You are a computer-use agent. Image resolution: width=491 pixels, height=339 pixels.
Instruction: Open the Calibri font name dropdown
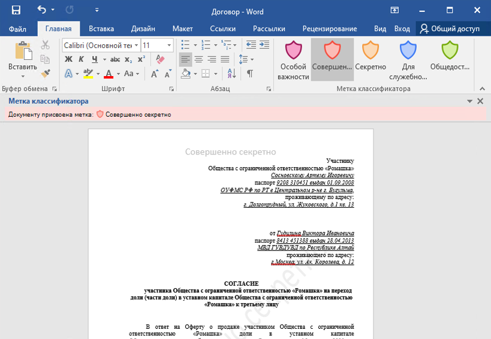tap(137, 46)
